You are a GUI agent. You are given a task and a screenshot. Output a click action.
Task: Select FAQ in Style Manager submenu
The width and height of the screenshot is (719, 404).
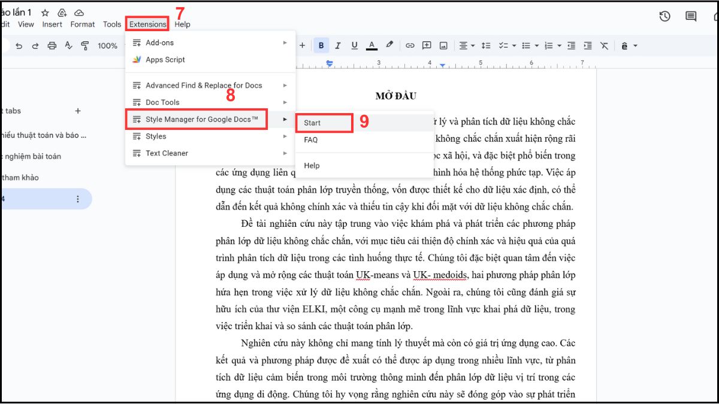[x=311, y=139]
